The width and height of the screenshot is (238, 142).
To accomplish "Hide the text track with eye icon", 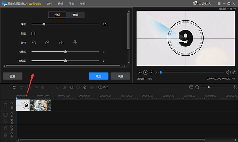I will [x=12, y=120].
